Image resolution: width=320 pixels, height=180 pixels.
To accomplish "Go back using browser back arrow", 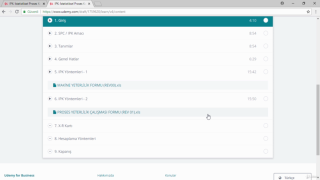I will click(3, 11).
